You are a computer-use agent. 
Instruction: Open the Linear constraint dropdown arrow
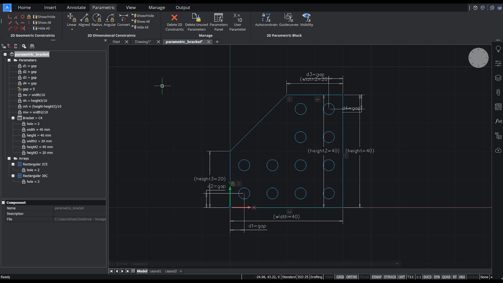click(x=72, y=29)
